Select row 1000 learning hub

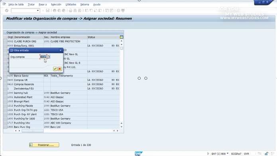5,93
